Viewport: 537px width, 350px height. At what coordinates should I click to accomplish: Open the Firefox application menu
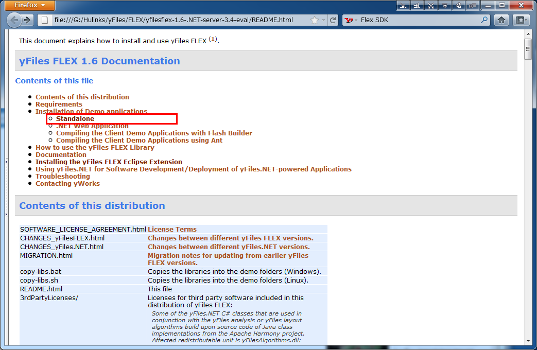click(x=29, y=5)
